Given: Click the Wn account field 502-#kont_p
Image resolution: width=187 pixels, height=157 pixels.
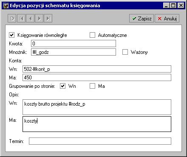Looking at the screenshot, I should 97,69.
